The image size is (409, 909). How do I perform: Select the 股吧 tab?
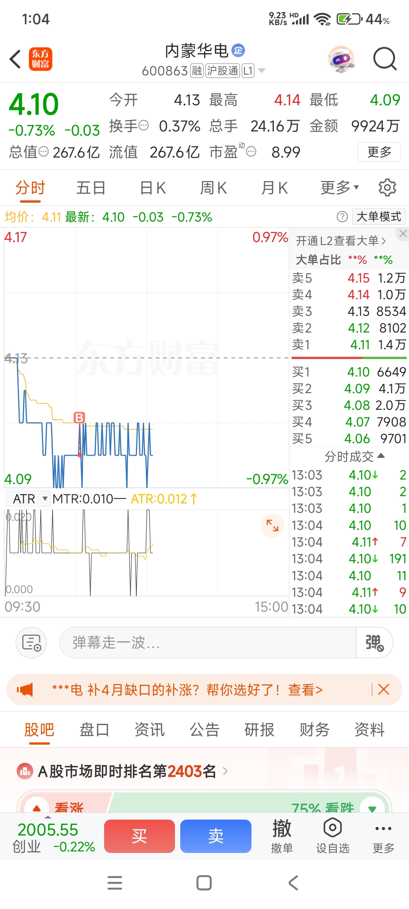click(x=39, y=729)
